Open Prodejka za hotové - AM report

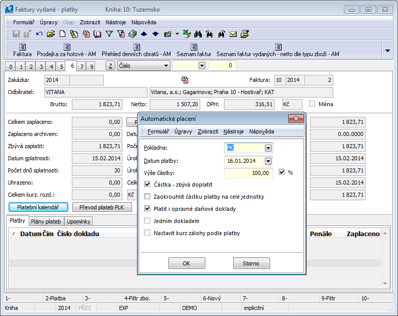(66, 50)
